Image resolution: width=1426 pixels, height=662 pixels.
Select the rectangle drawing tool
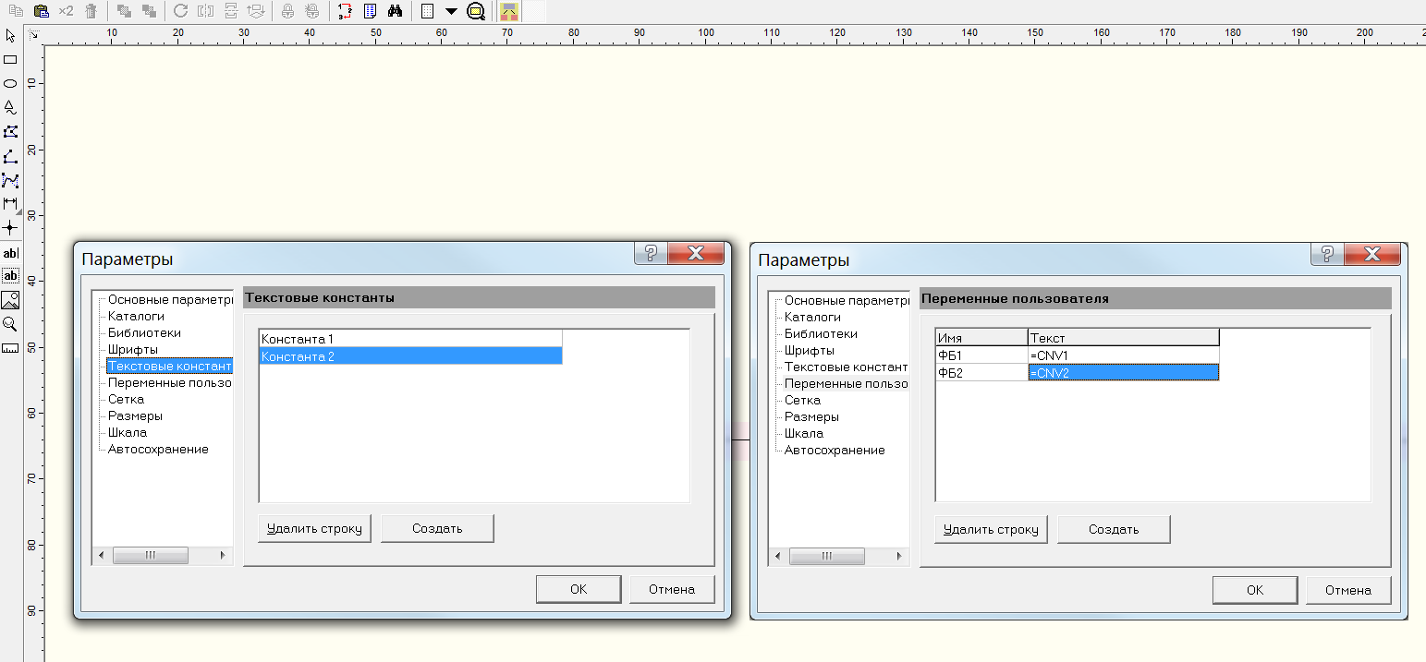(10, 59)
